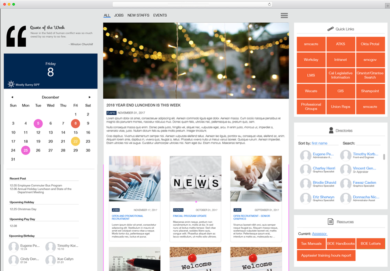Click Donnacha Nic... avatar

point(346,198)
